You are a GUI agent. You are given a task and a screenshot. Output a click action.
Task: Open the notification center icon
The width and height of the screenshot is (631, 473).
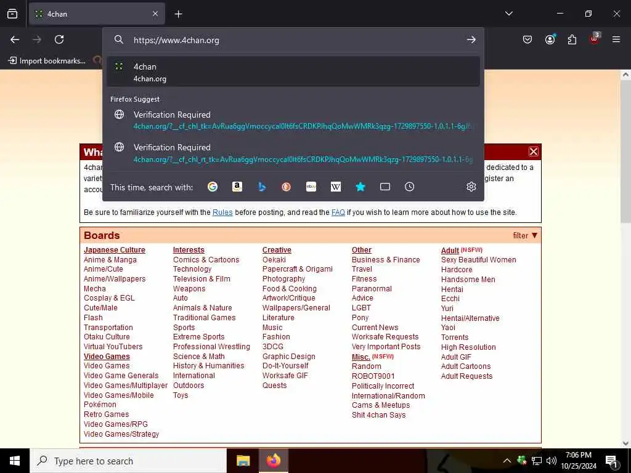611,461
